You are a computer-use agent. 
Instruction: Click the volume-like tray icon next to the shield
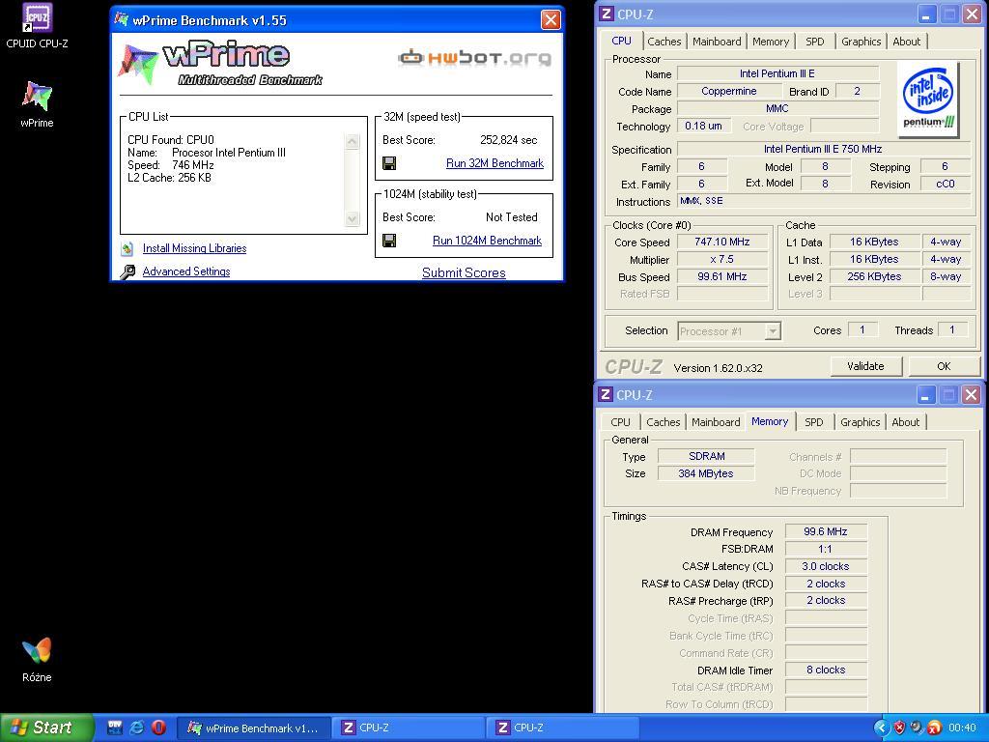917,728
